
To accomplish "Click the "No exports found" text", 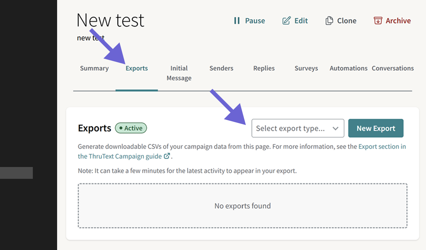I will 243,206.
